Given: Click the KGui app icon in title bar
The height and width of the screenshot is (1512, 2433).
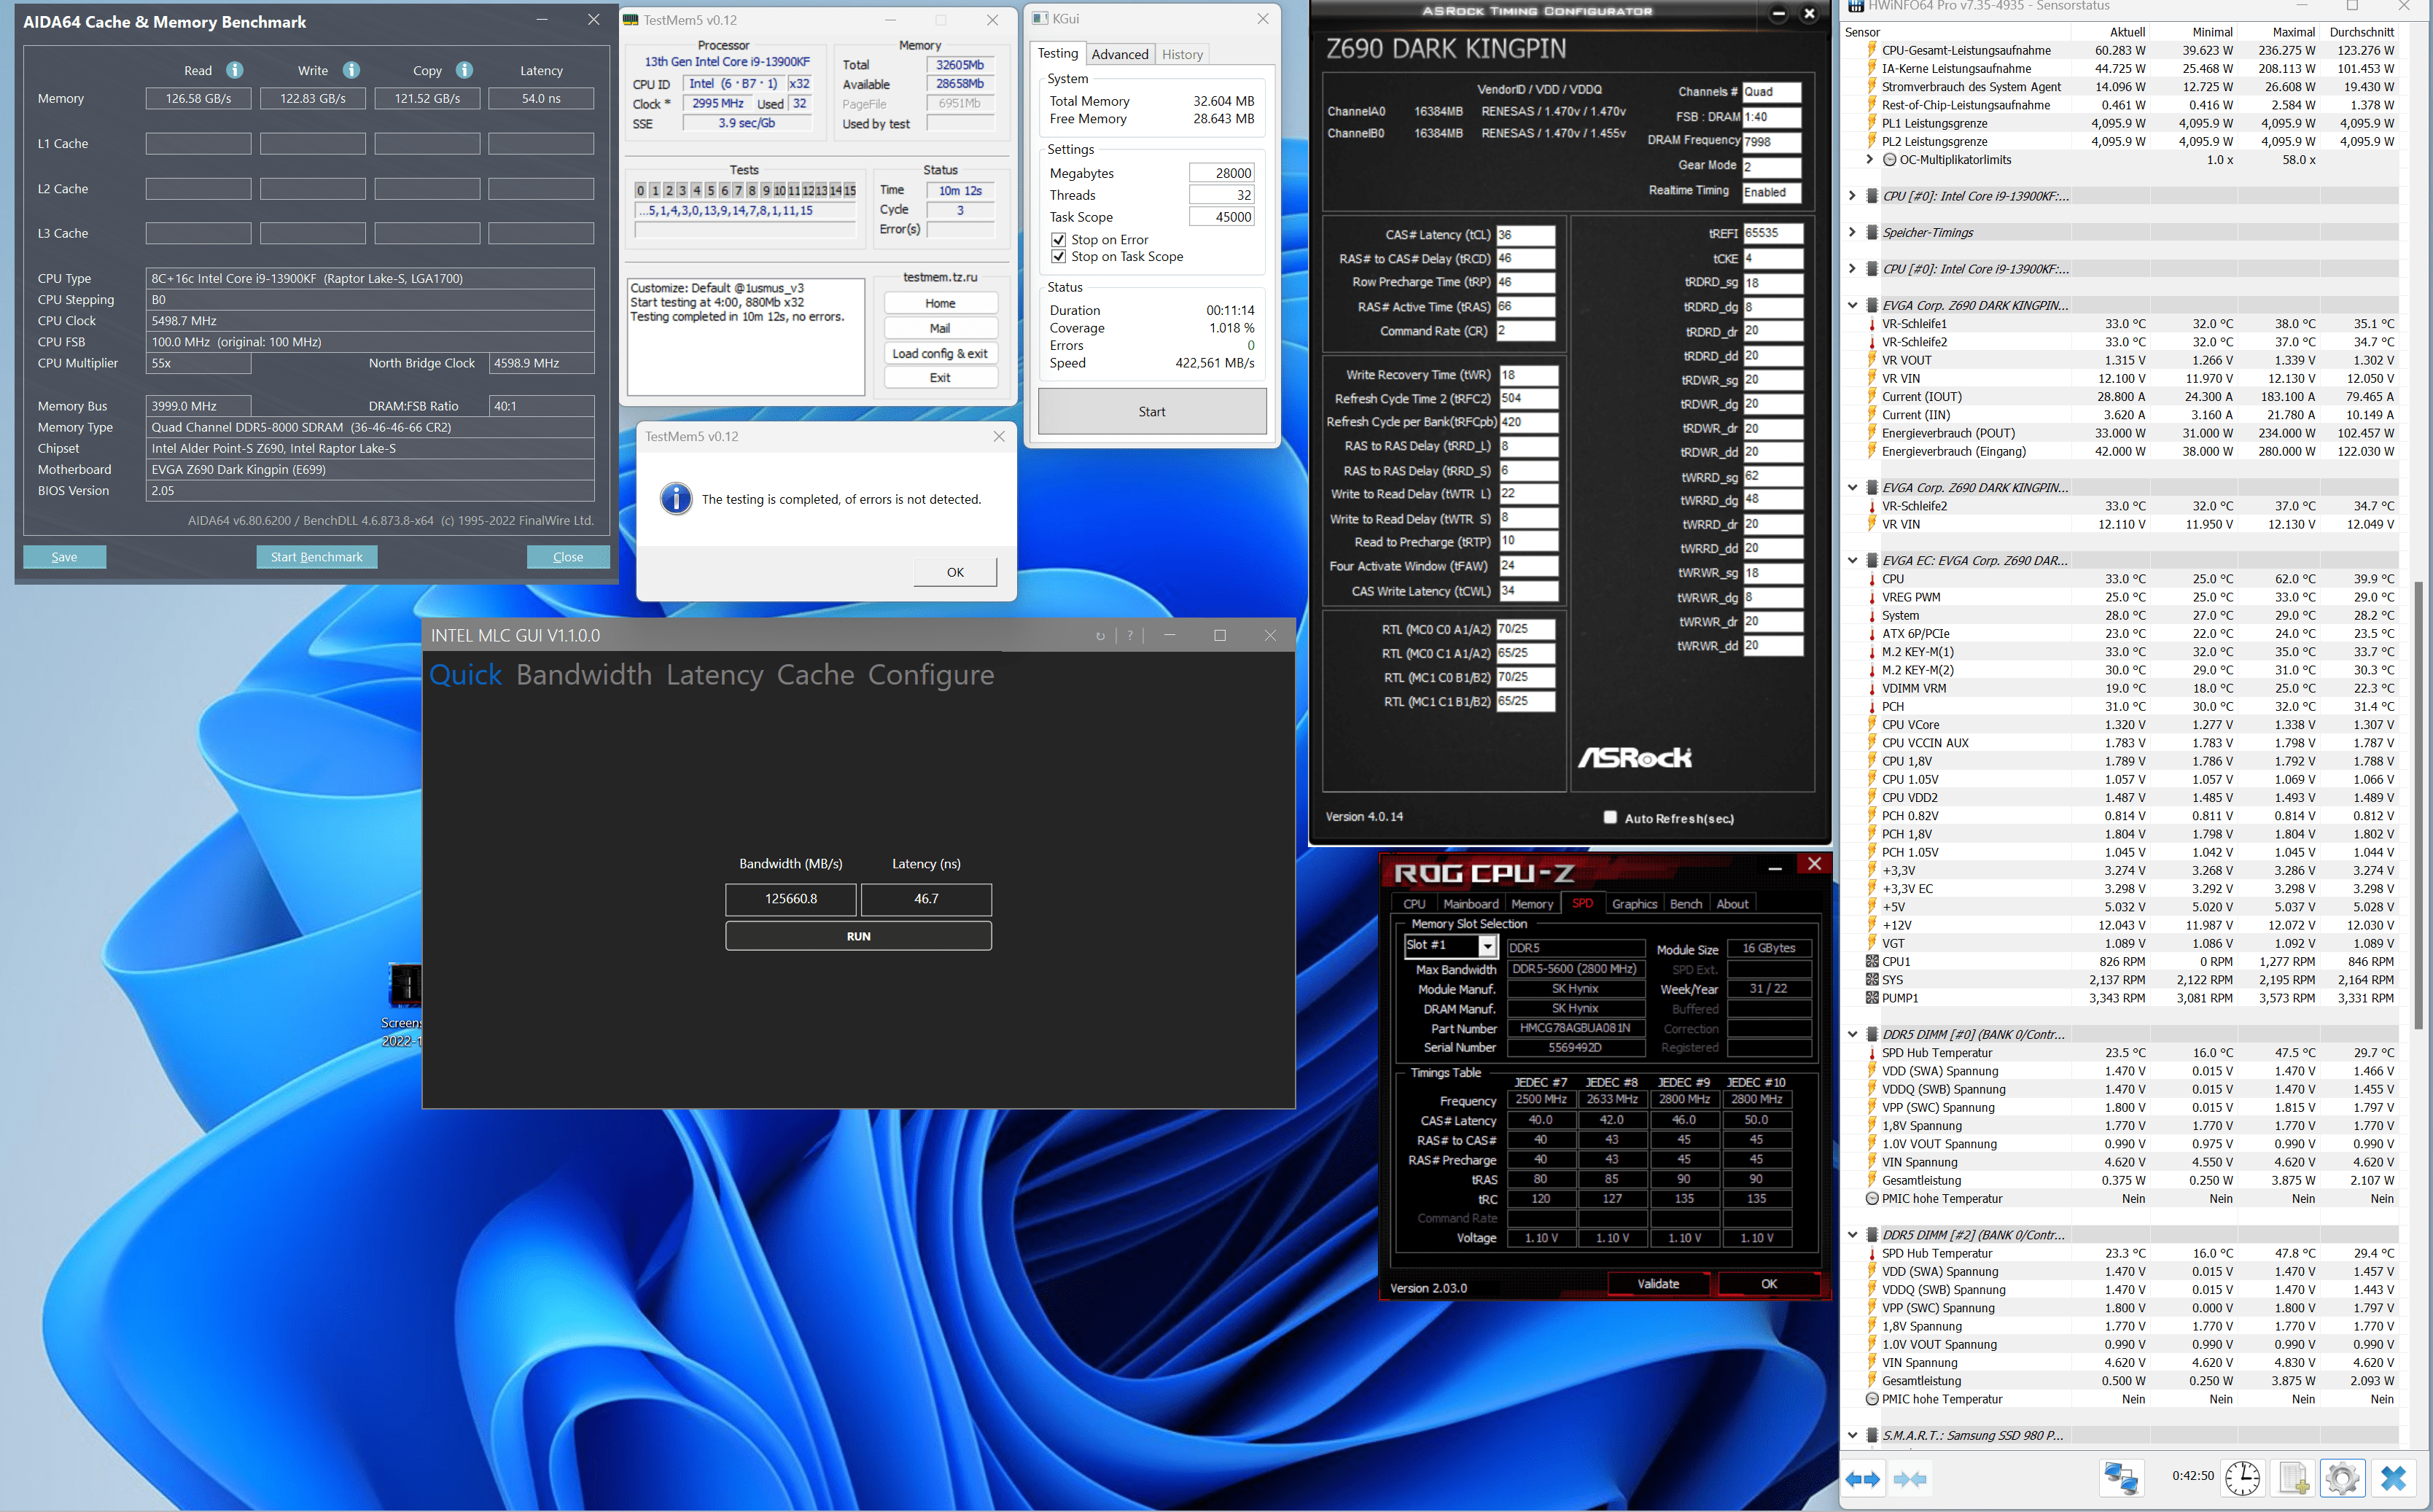Looking at the screenshot, I should 1040,19.
